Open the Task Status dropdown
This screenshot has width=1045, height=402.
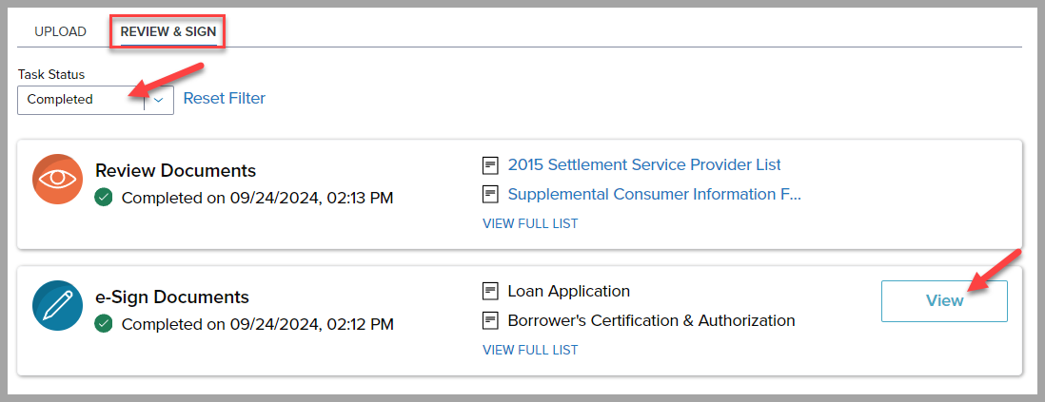(82, 99)
